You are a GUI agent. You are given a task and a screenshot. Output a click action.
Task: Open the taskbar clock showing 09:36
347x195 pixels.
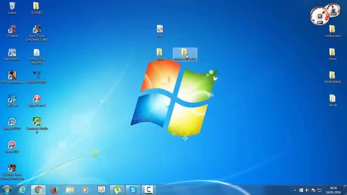click(x=333, y=190)
